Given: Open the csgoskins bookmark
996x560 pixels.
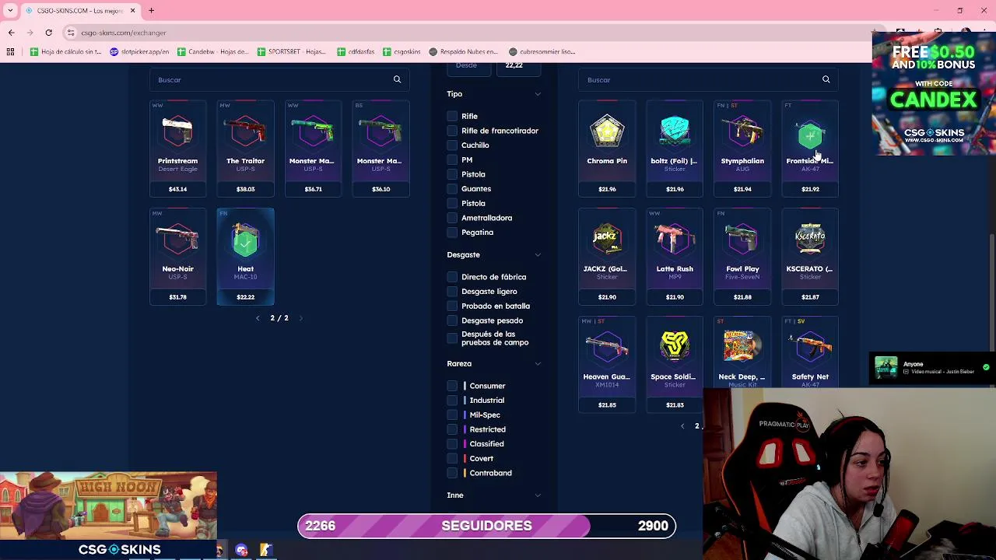Looking at the screenshot, I should coord(401,51).
